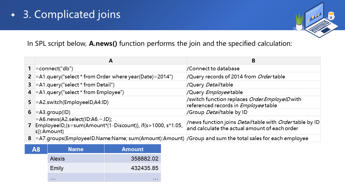Screen dimensions: 345x194
Task: Select the =A3.group(ID) cell
Action: coord(111,112)
